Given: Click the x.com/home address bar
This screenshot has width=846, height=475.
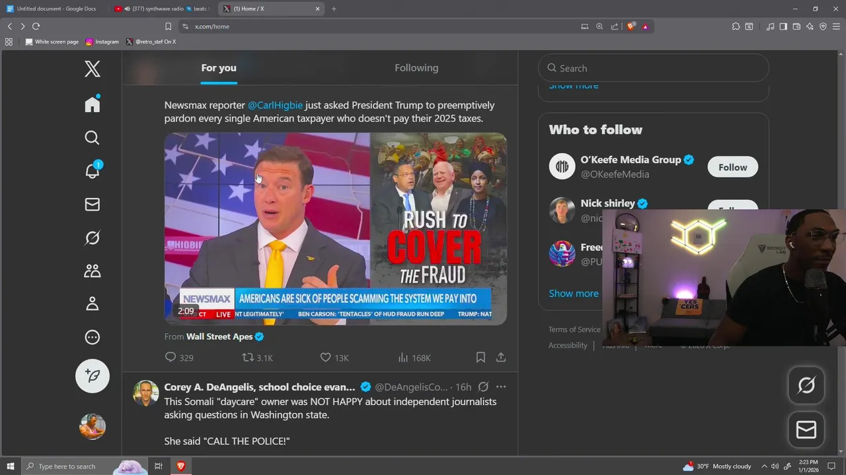Looking at the screenshot, I should [383, 26].
